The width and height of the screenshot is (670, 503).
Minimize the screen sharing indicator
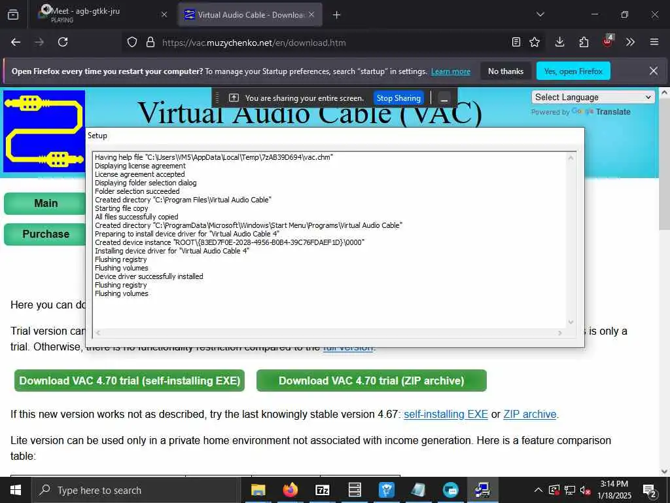444,98
